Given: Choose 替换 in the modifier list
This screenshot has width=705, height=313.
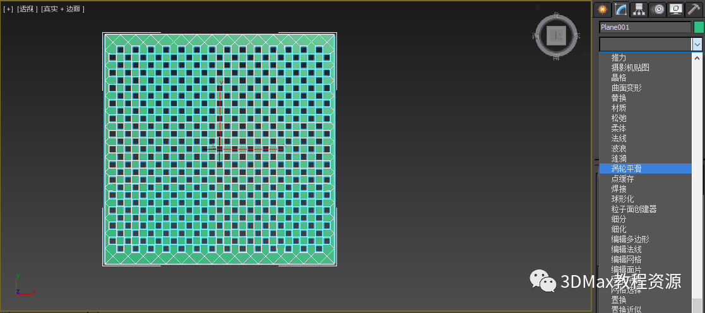Looking at the screenshot, I should pyautogui.click(x=645, y=98).
